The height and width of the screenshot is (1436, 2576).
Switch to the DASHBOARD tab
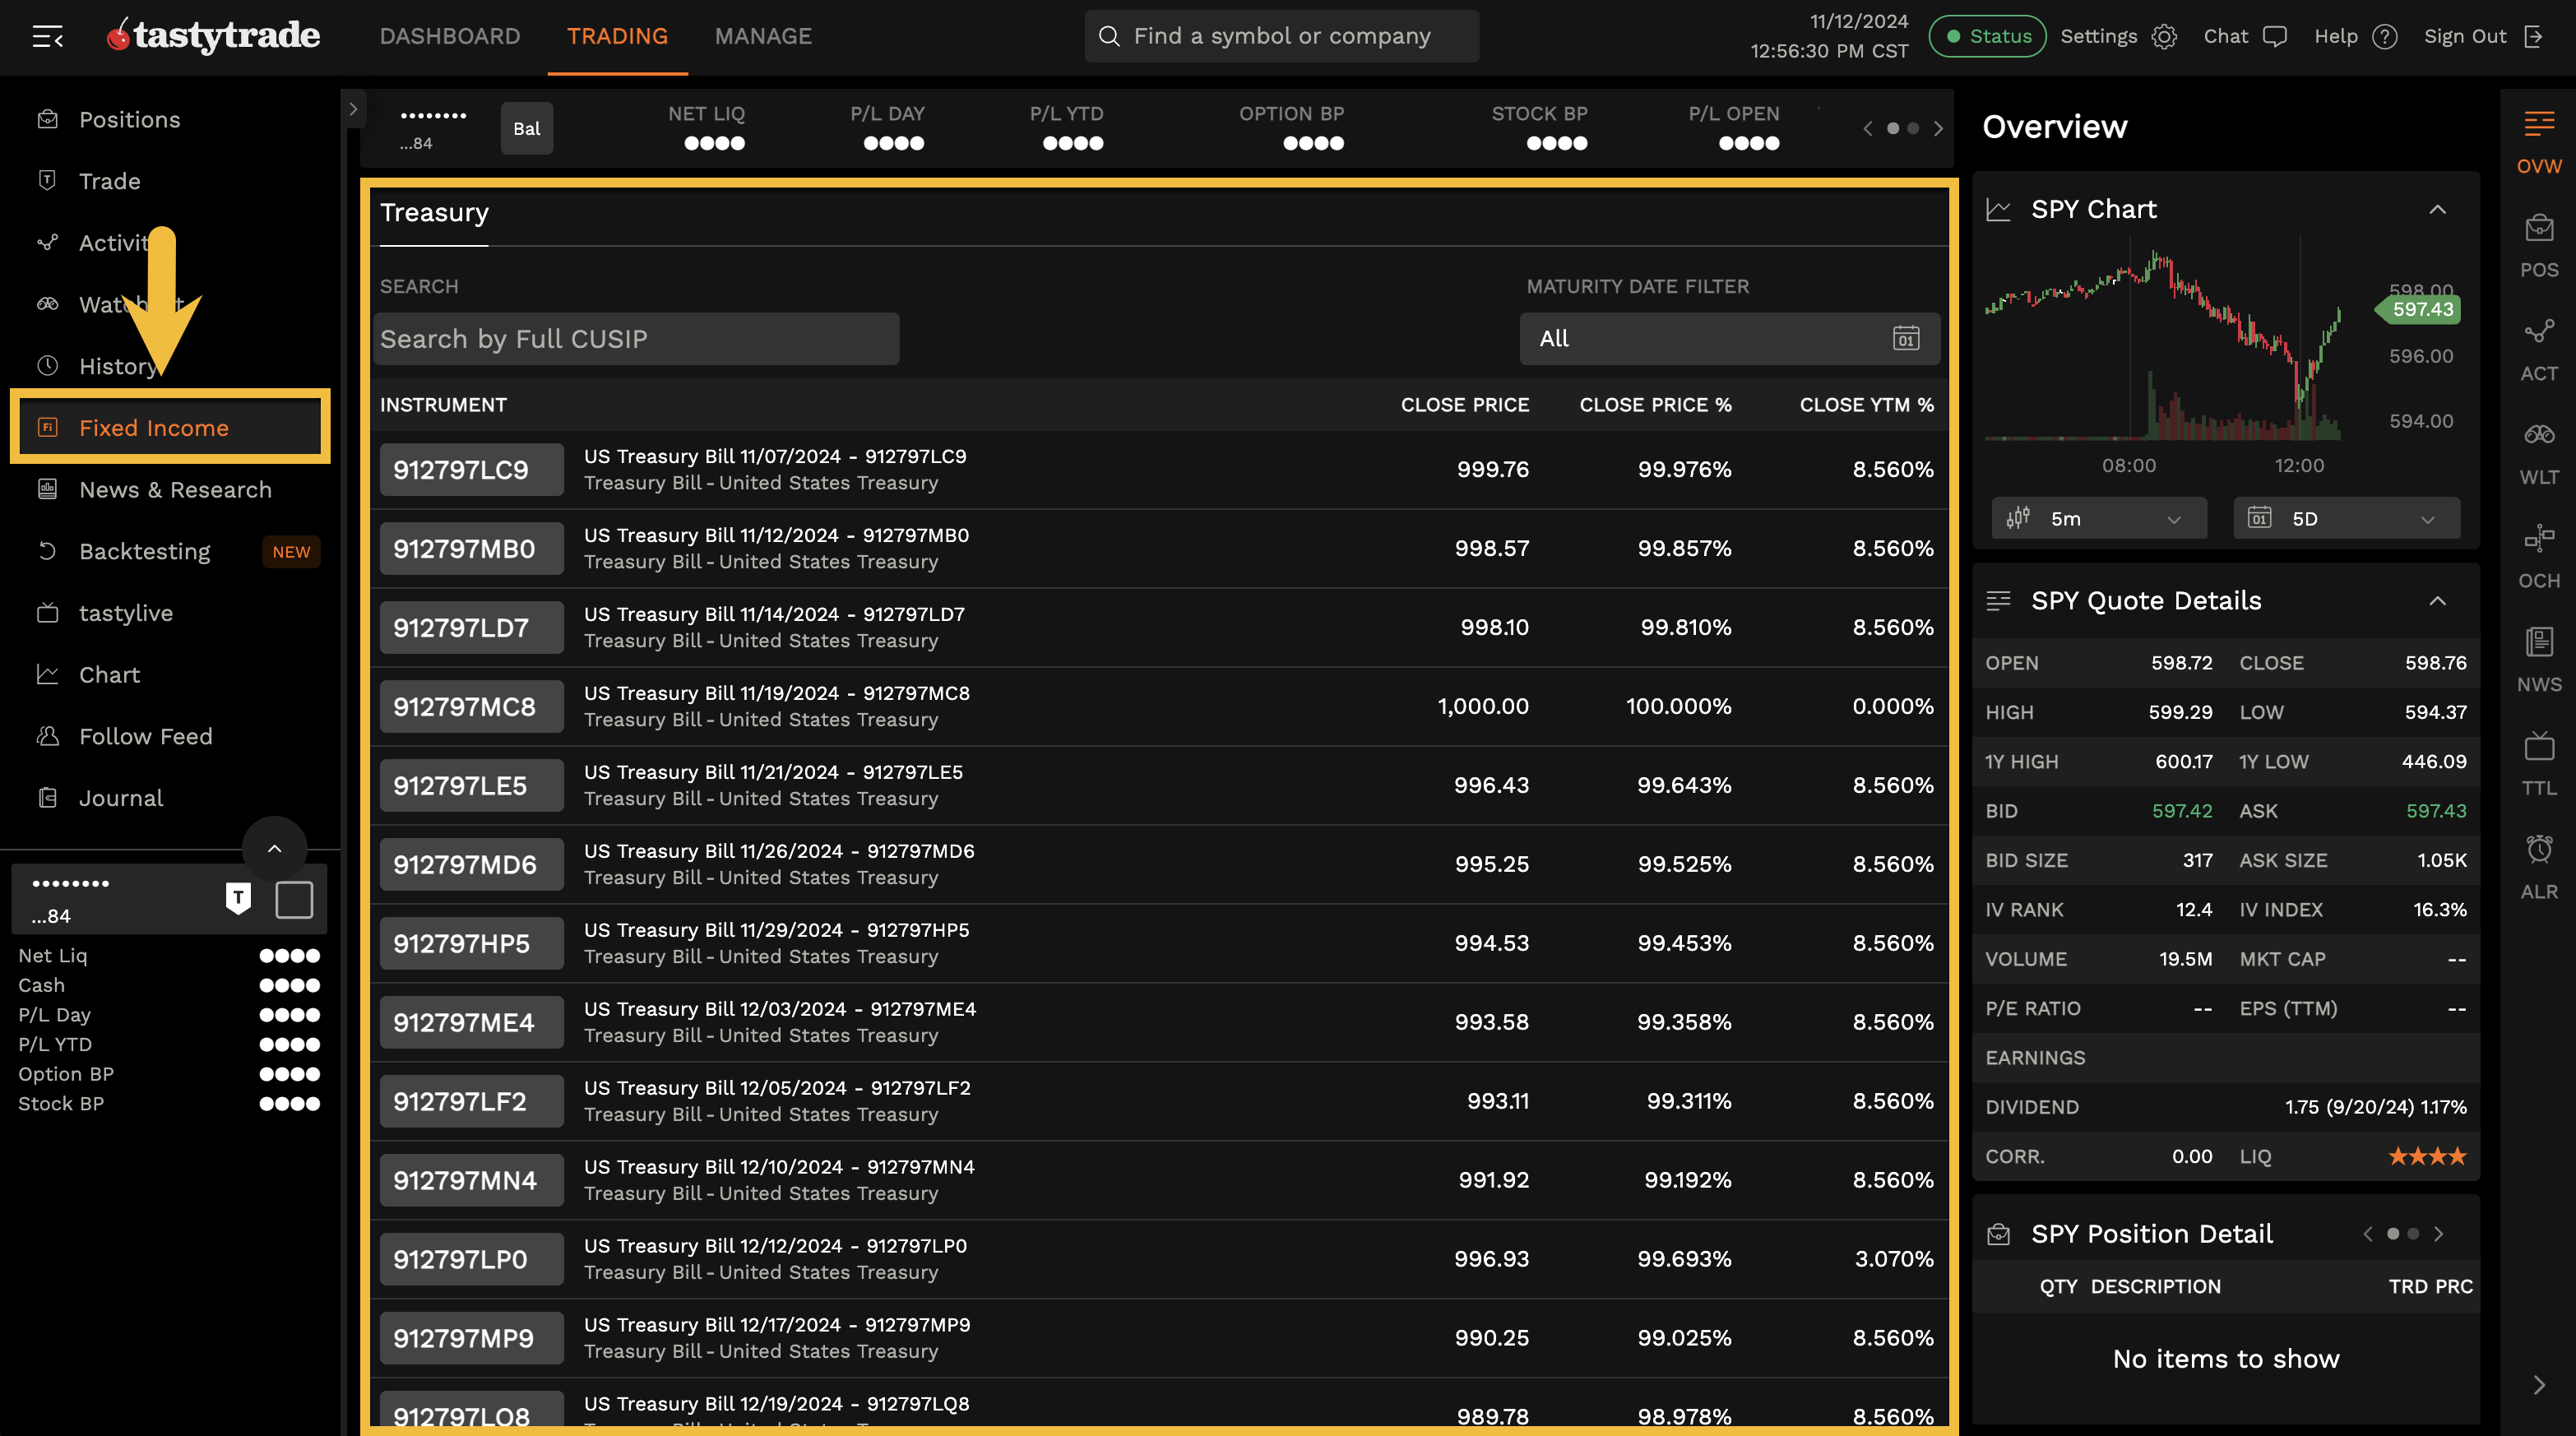450,36
